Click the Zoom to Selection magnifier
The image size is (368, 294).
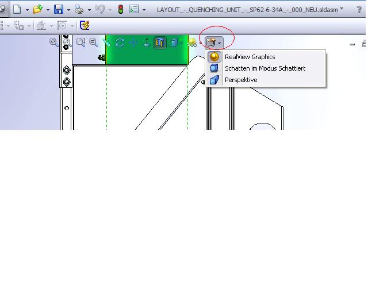point(94,42)
